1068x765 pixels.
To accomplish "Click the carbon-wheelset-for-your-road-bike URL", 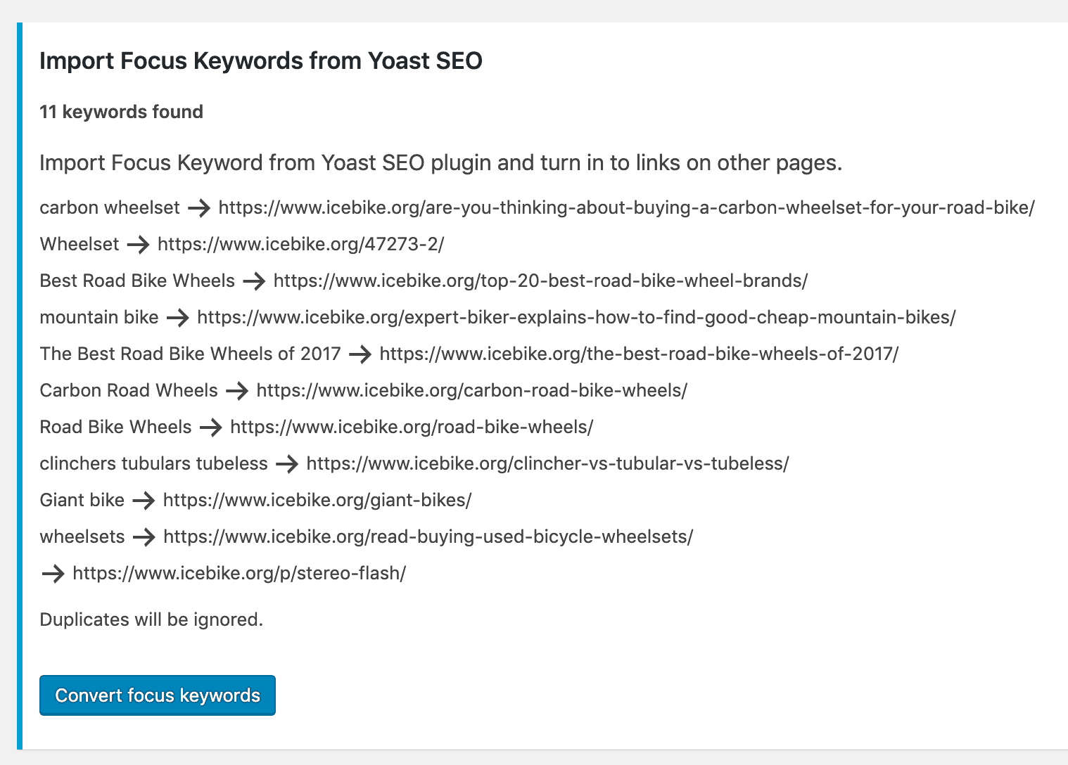I will [x=626, y=207].
